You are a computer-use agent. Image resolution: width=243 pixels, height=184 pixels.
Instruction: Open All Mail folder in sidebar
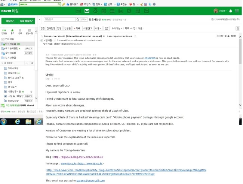(x=9, y=39)
